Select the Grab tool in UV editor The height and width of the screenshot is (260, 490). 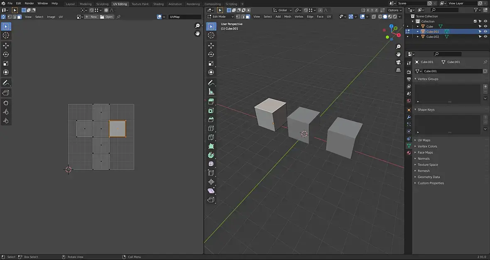point(6,103)
